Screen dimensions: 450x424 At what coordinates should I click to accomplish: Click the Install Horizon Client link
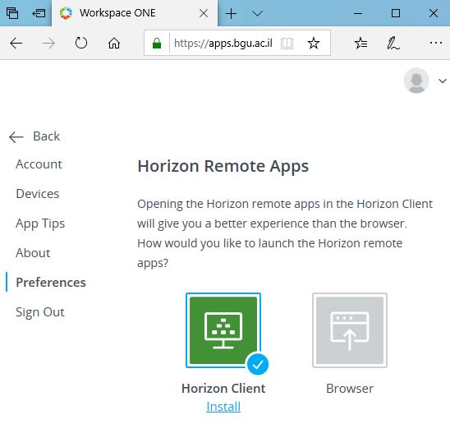click(223, 407)
